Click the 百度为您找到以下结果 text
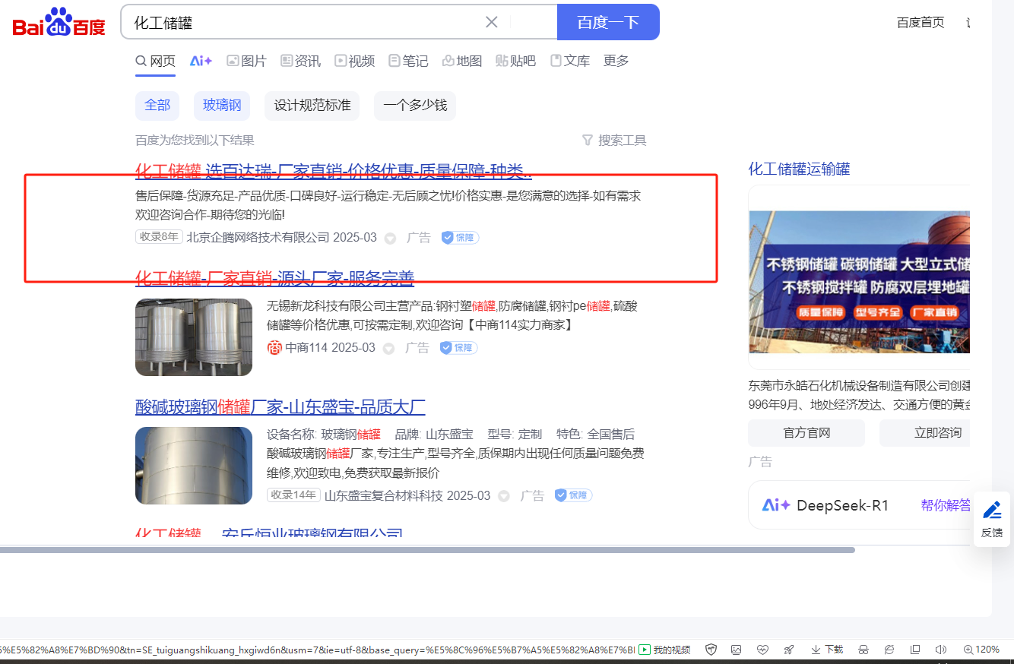The image size is (1014, 664). pyautogui.click(x=195, y=140)
